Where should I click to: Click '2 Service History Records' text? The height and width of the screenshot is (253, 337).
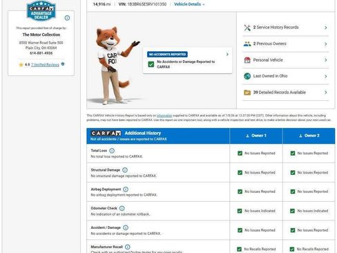(x=276, y=28)
